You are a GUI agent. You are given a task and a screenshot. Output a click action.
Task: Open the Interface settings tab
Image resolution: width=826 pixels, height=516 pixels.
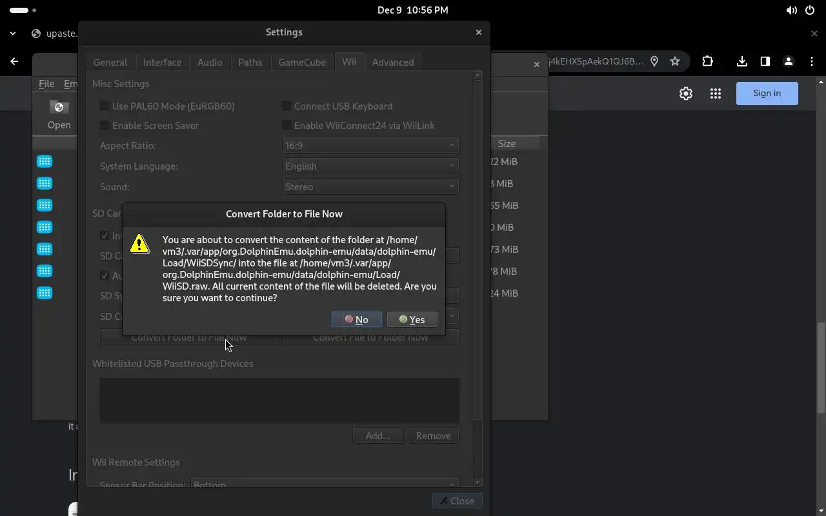coord(162,62)
